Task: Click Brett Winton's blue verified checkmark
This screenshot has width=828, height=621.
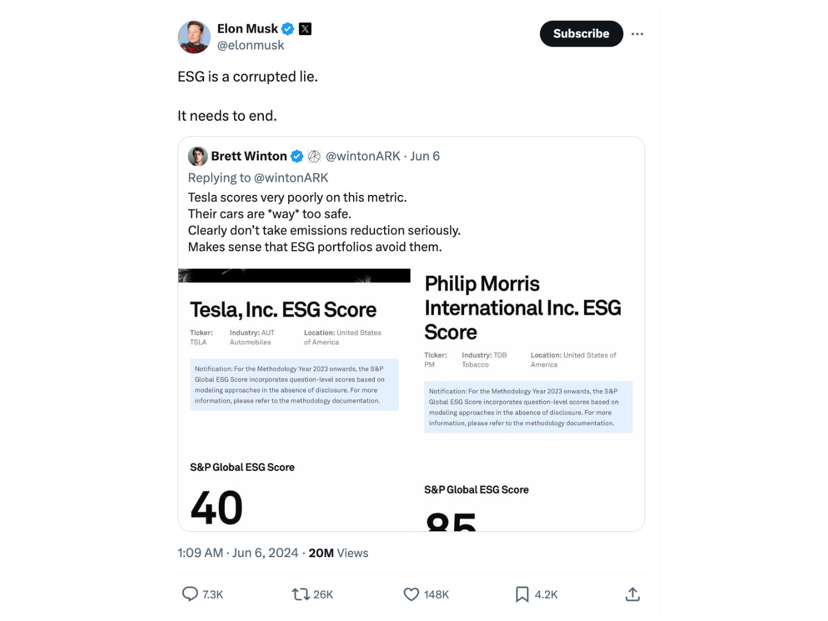Action: pos(297,156)
